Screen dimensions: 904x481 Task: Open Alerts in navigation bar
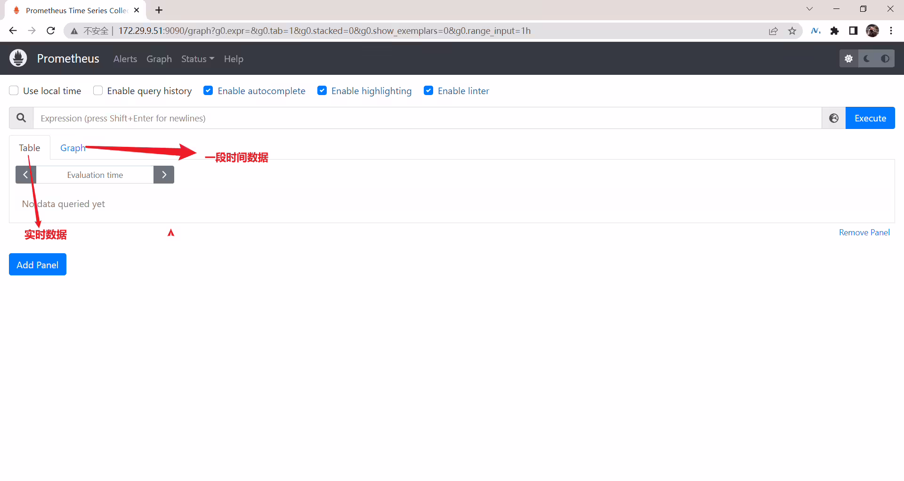[x=125, y=59]
